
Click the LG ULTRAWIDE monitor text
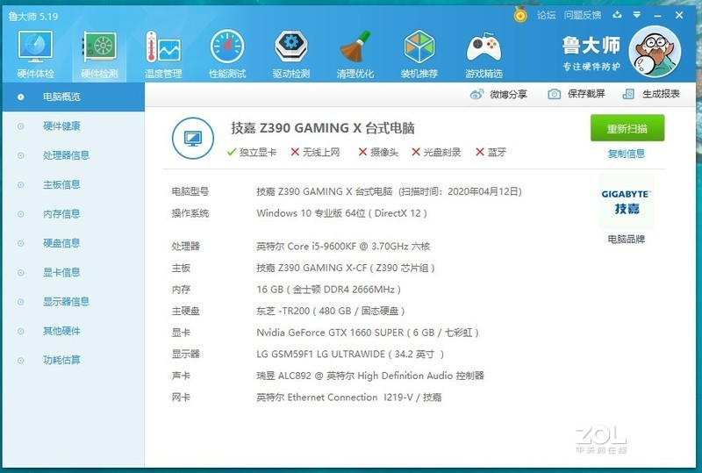tap(350, 354)
